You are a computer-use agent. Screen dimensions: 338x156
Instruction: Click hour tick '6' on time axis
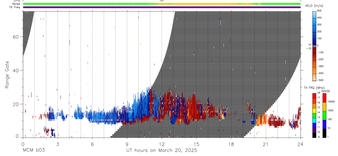[x=92, y=144]
